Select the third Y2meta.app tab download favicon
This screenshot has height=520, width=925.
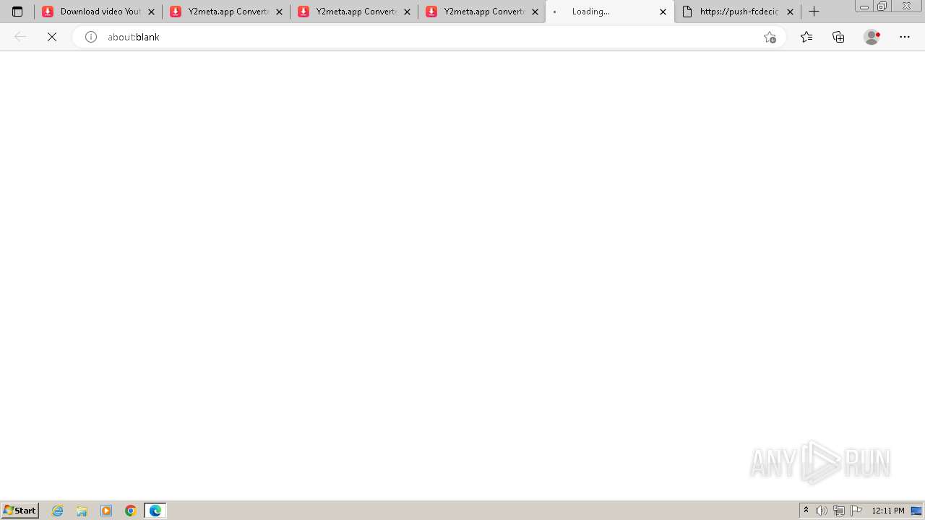coord(431,12)
